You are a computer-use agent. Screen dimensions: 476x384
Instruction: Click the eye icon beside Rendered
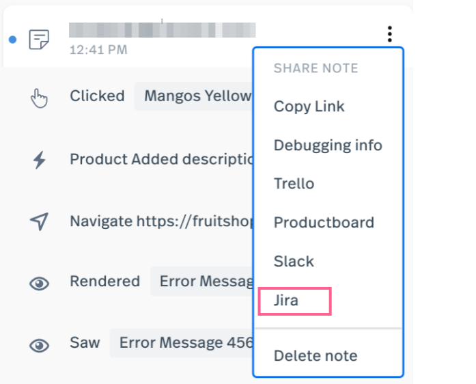pyautogui.click(x=39, y=284)
